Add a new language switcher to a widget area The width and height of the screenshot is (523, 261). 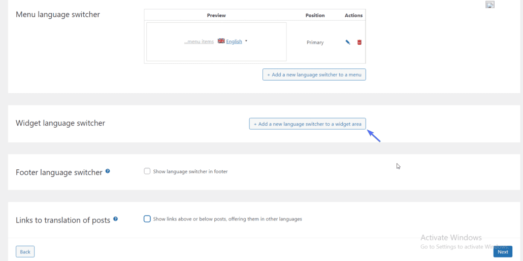tap(308, 124)
